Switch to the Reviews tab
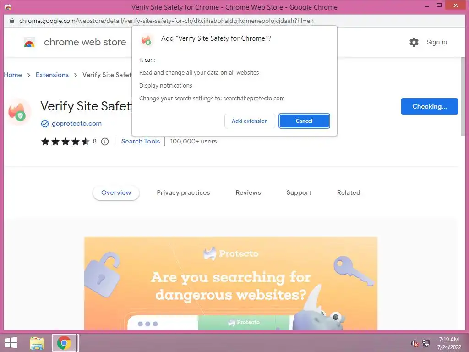The width and height of the screenshot is (469, 352). (x=248, y=193)
